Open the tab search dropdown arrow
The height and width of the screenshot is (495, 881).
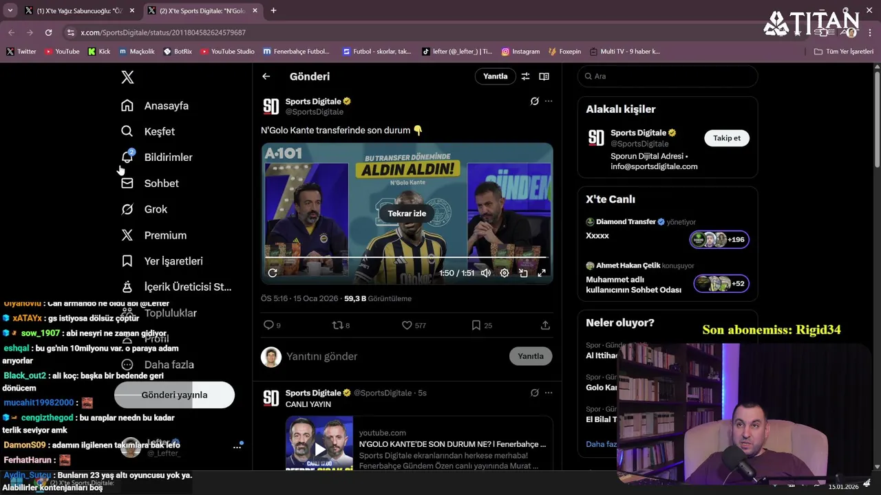coord(10,10)
